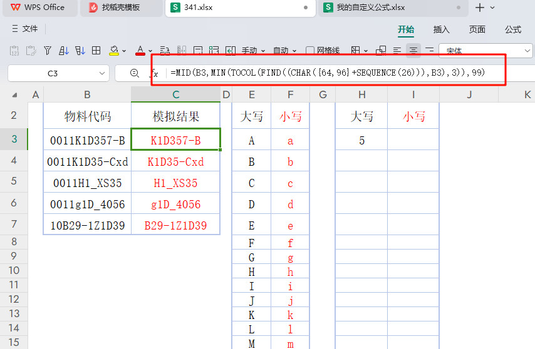Image resolution: width=535 pixels, height=349 pixels.
Task: Switch to the 插入 ribbon tab
Action: pyautogui.click(x=442, y=29)
